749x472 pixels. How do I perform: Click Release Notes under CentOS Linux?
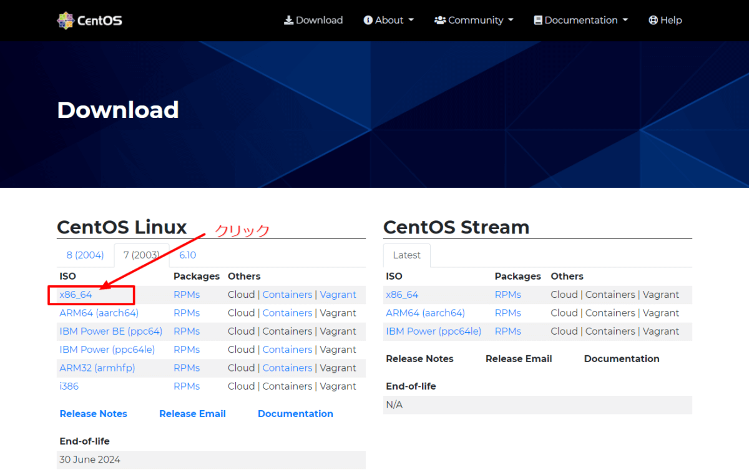pyautogui.click(x=93, y=413)
